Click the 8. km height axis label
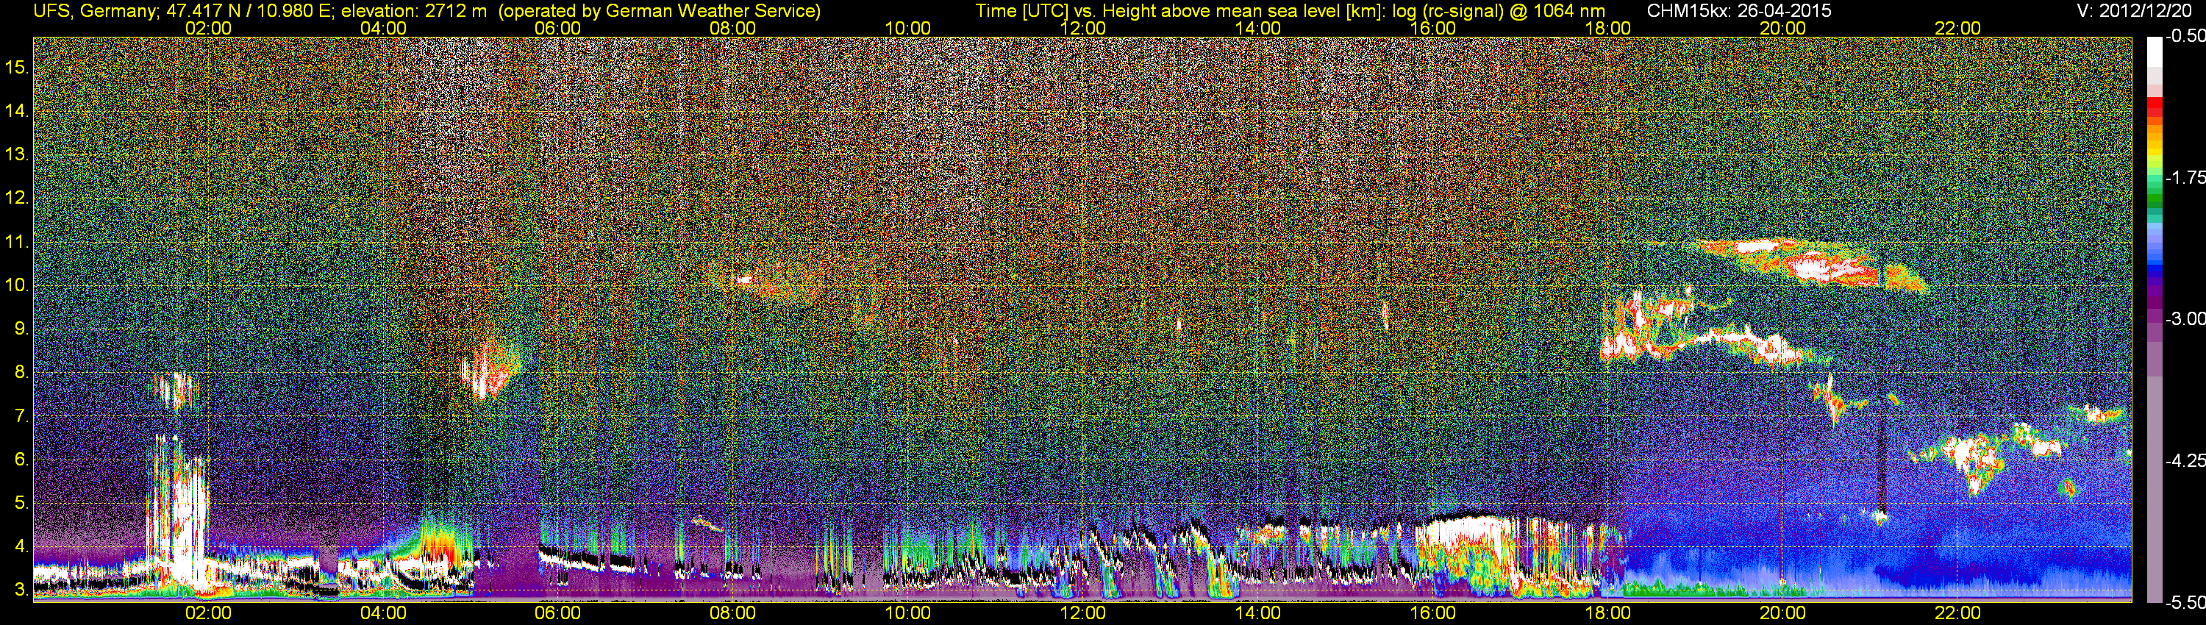Viewport: 2206px width, 625px height. coord(21,373)
